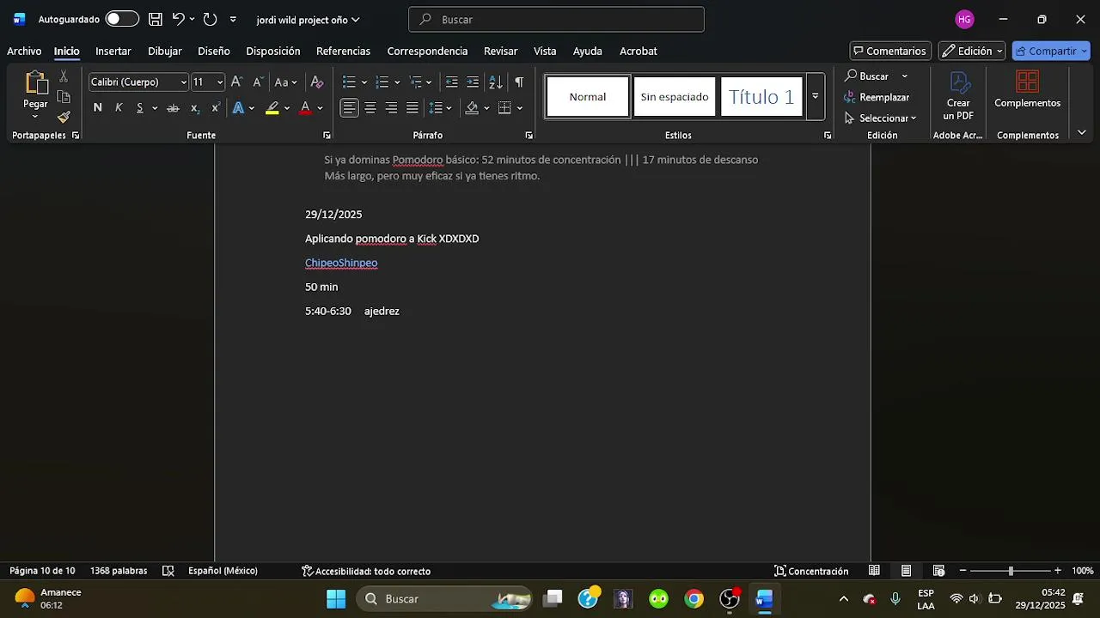The height and width of the screenshot is (618, 1100).
Task: Apply yellow text highlight color
Action: [x=272, y=108]
